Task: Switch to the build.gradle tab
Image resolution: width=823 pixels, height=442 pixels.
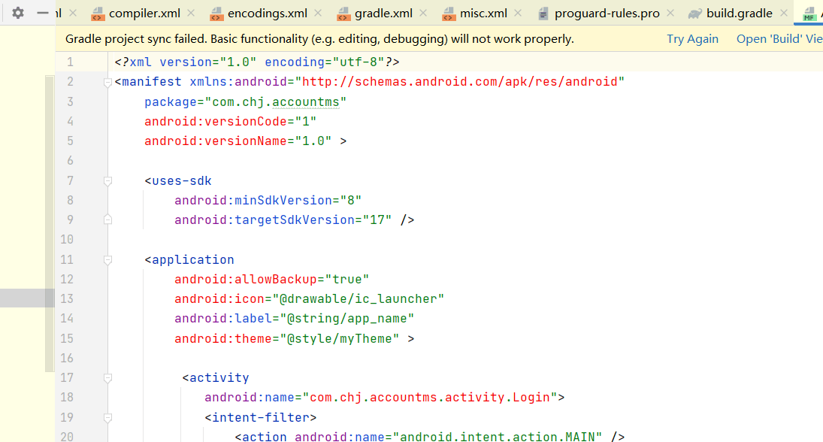Action: click(739, 13)
